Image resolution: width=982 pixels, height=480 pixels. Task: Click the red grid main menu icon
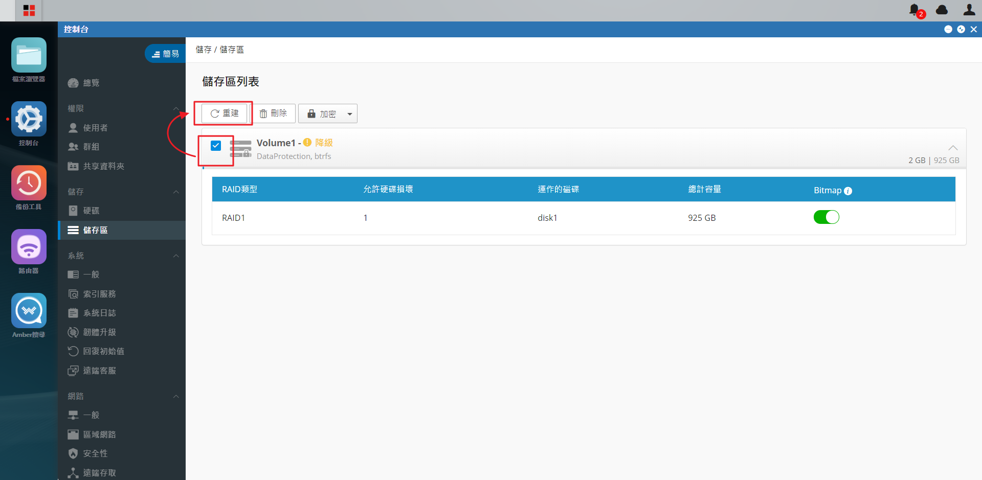(29, 10)
